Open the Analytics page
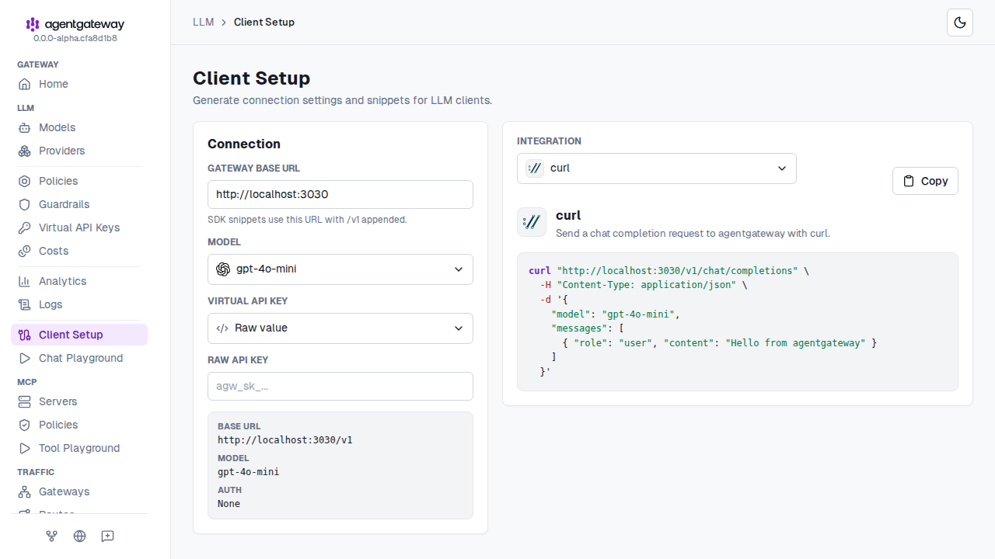The height and width of the screenshot is (559, 995). click(x=79, y=281)
